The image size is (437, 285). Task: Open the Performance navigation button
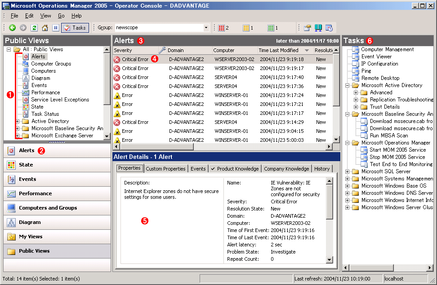click(57, 193)
